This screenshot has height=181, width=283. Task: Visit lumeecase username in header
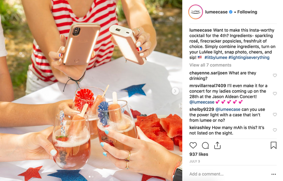click(216, 12)
